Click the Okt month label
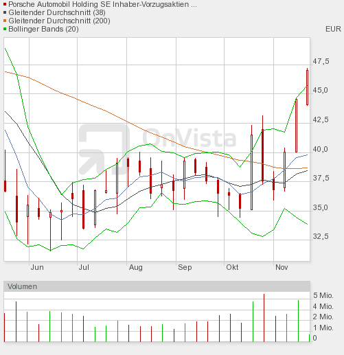The height and width of the screenshot is (355, 344). tap(232, 267)
